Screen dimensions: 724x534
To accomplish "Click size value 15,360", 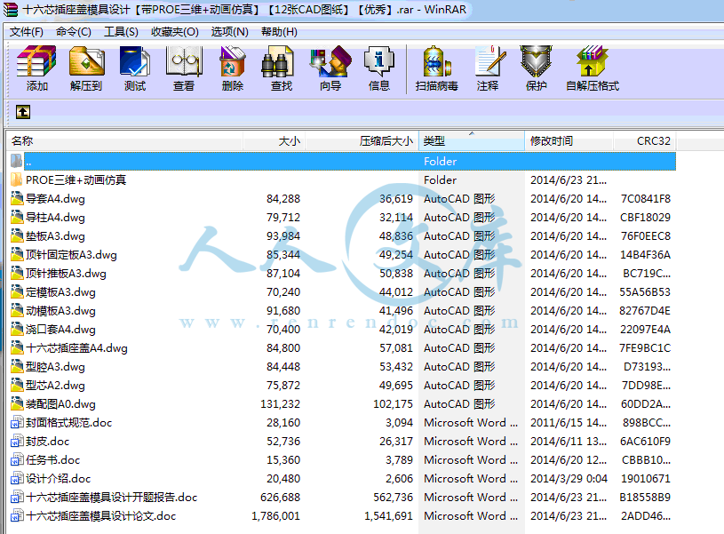I will coord(283,459).
